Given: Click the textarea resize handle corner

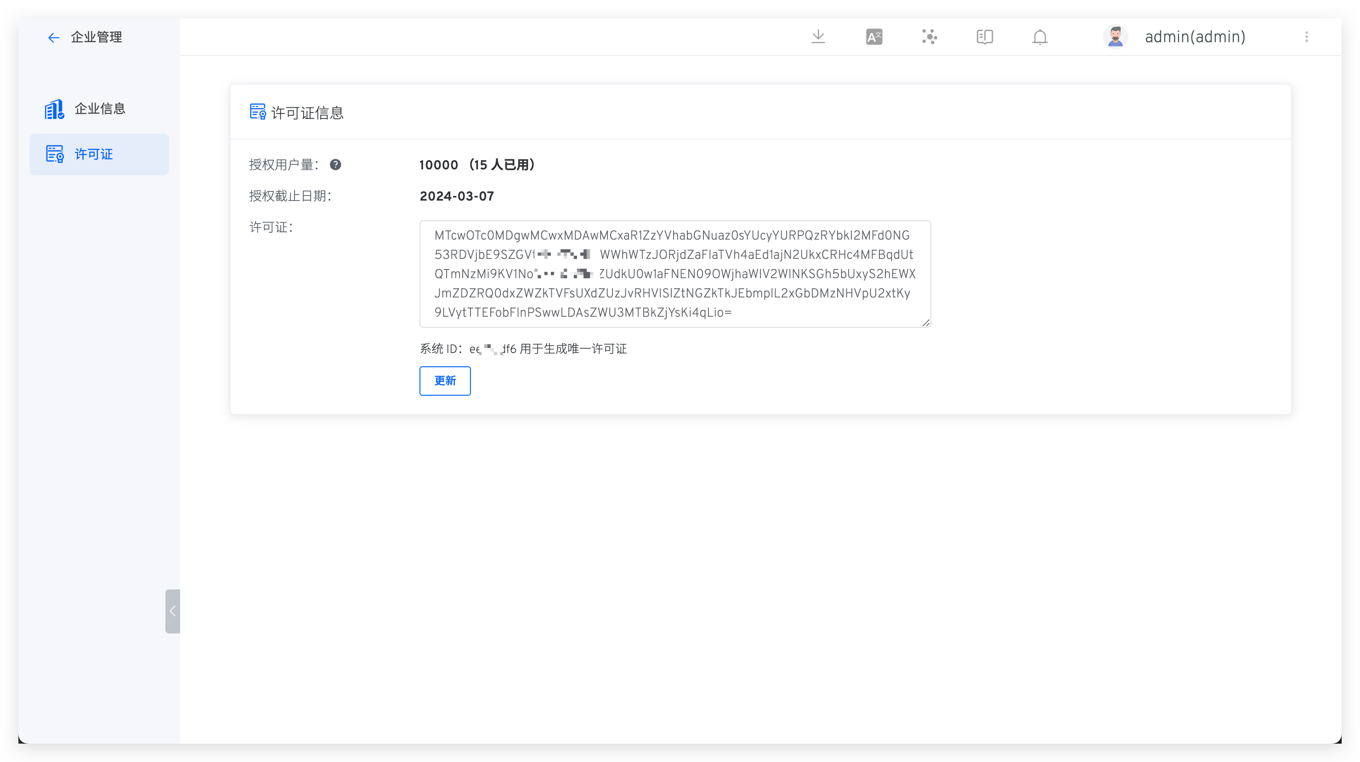Looking at the screenshot, I should [x=925, y=323].
